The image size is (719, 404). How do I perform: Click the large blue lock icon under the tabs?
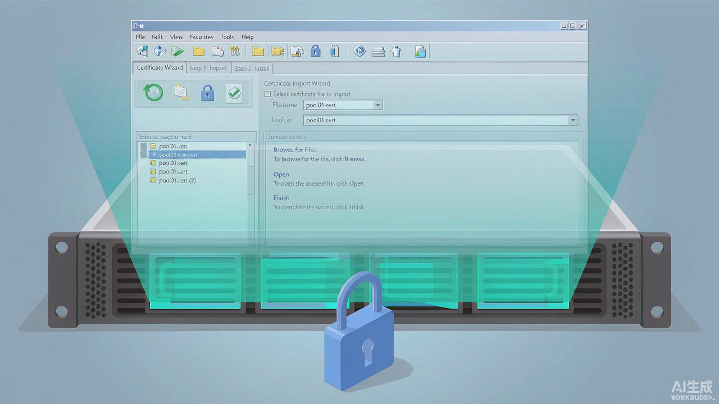click(207, 93)
